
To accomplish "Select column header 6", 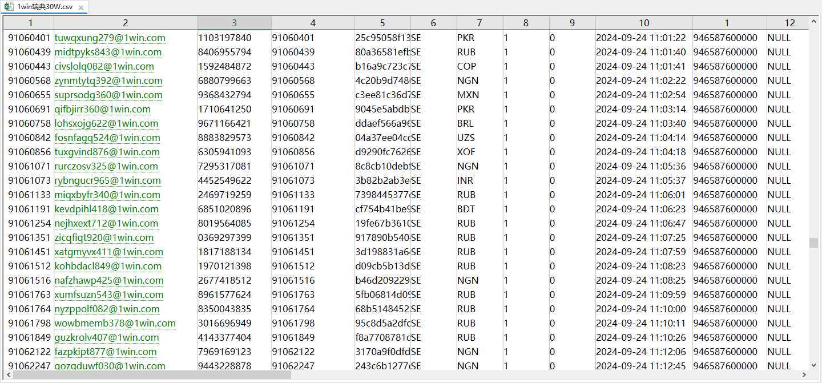I will tap(434, 23).
